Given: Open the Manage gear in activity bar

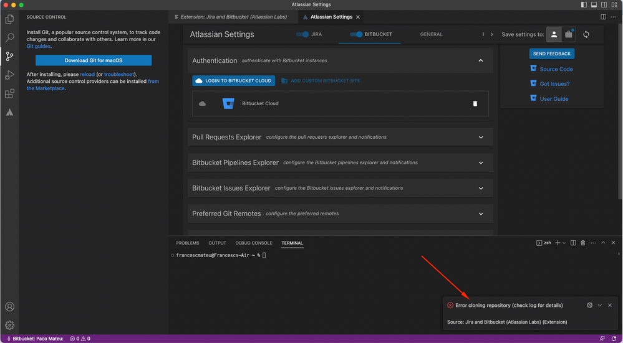Looking at the screenshot, I should pyautogui.click(x=9, y=325).
